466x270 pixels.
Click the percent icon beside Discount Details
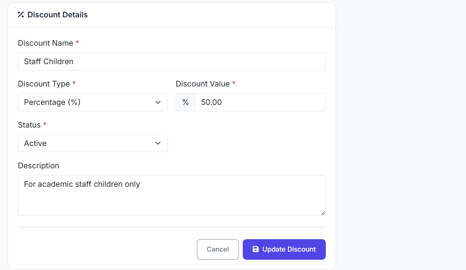point(21,15)
